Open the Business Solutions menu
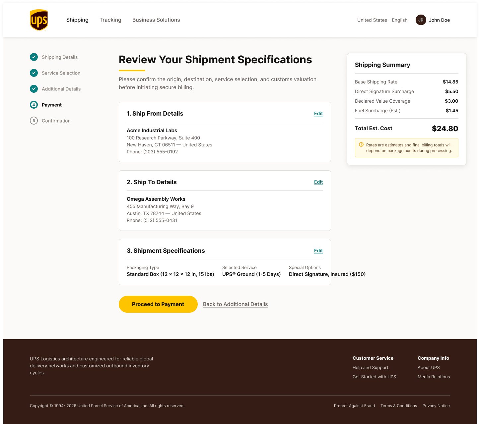This screenshot has height=424, width=480. tap(156, 20)
